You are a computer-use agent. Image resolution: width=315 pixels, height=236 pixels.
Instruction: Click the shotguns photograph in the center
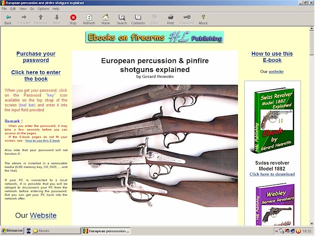[x=155, y=146]
